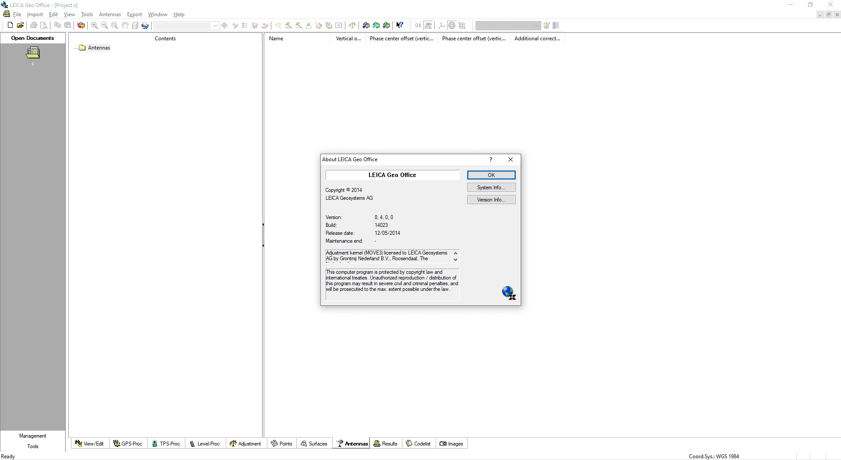The width and height of the screenshot is (841, 460).
Task: Open the Tools menu
Action: tap(87, 14)
